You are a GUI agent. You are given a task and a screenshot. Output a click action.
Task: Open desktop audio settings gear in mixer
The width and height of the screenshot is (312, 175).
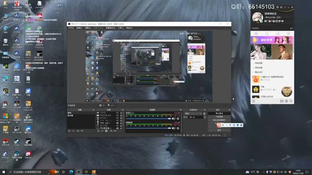click(178, 128)
